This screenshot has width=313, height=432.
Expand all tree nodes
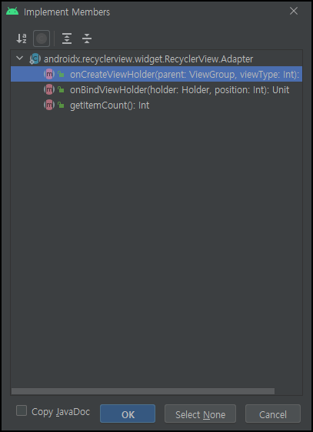point(67,39)
